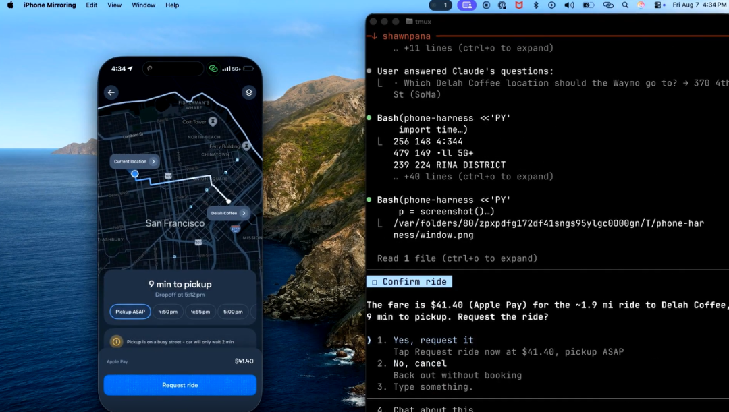729x412 pixels.
Task: Open the iPhone Mirroring menu
Action: [49, 5]
